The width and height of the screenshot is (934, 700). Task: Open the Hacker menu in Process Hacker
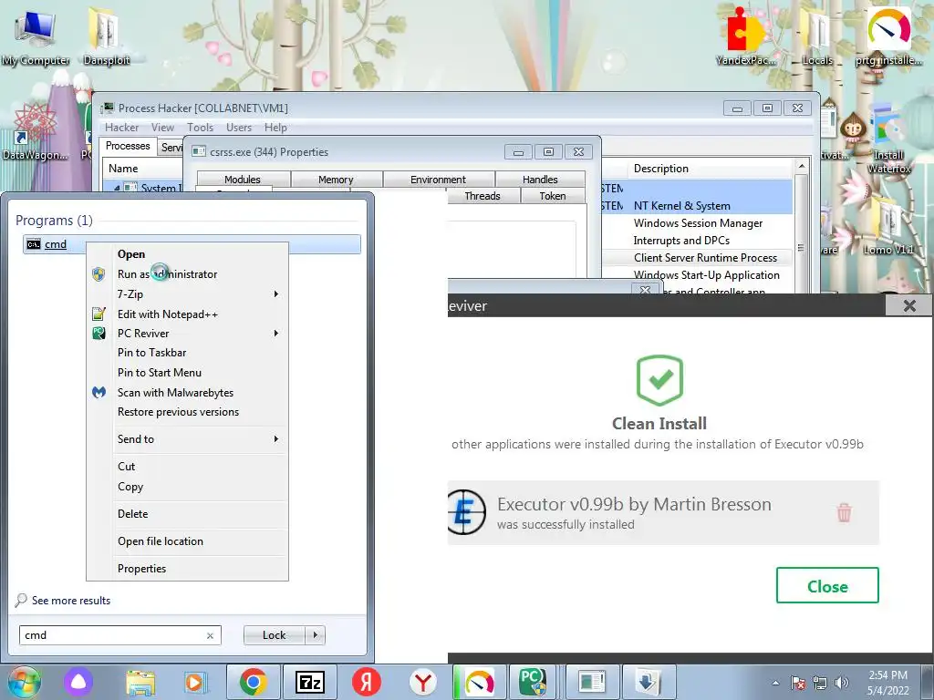(121, 128)
